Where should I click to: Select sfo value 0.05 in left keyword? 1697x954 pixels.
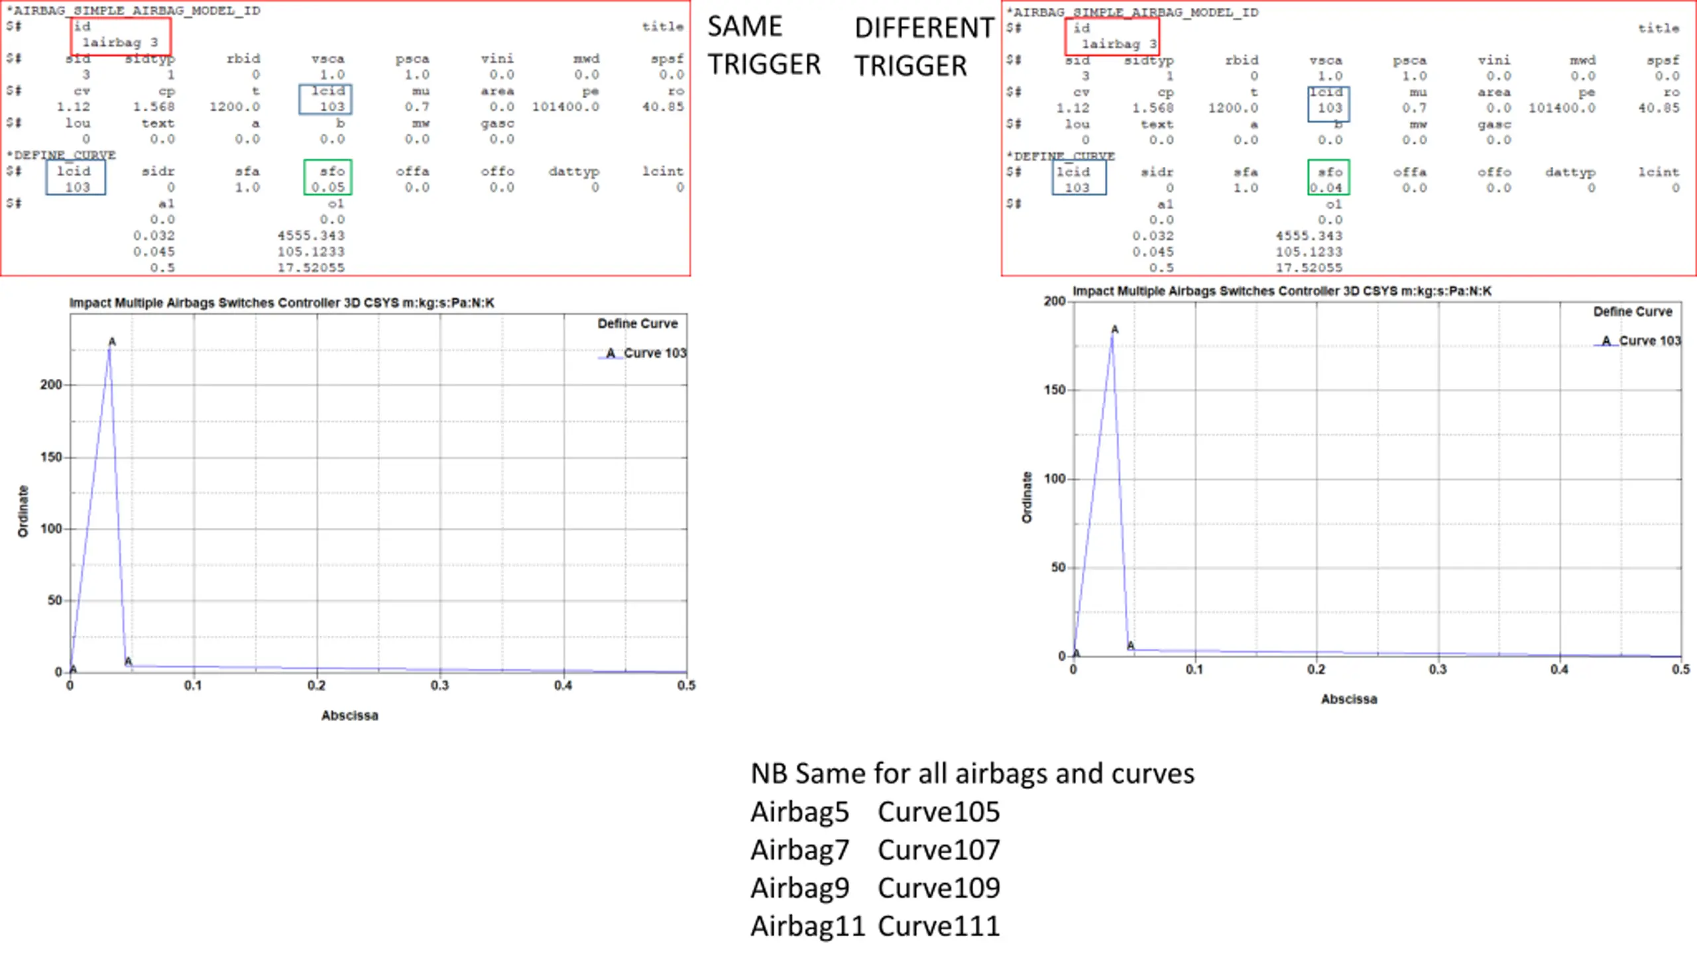(328, 187)
